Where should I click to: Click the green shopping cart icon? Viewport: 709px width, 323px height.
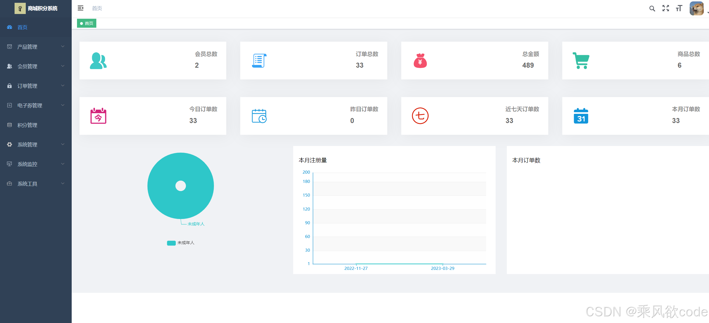tap(581, 61)
